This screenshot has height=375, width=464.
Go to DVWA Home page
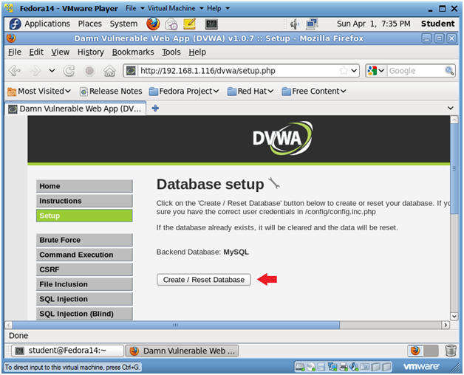pyautogui.click(x=84, y=186)
